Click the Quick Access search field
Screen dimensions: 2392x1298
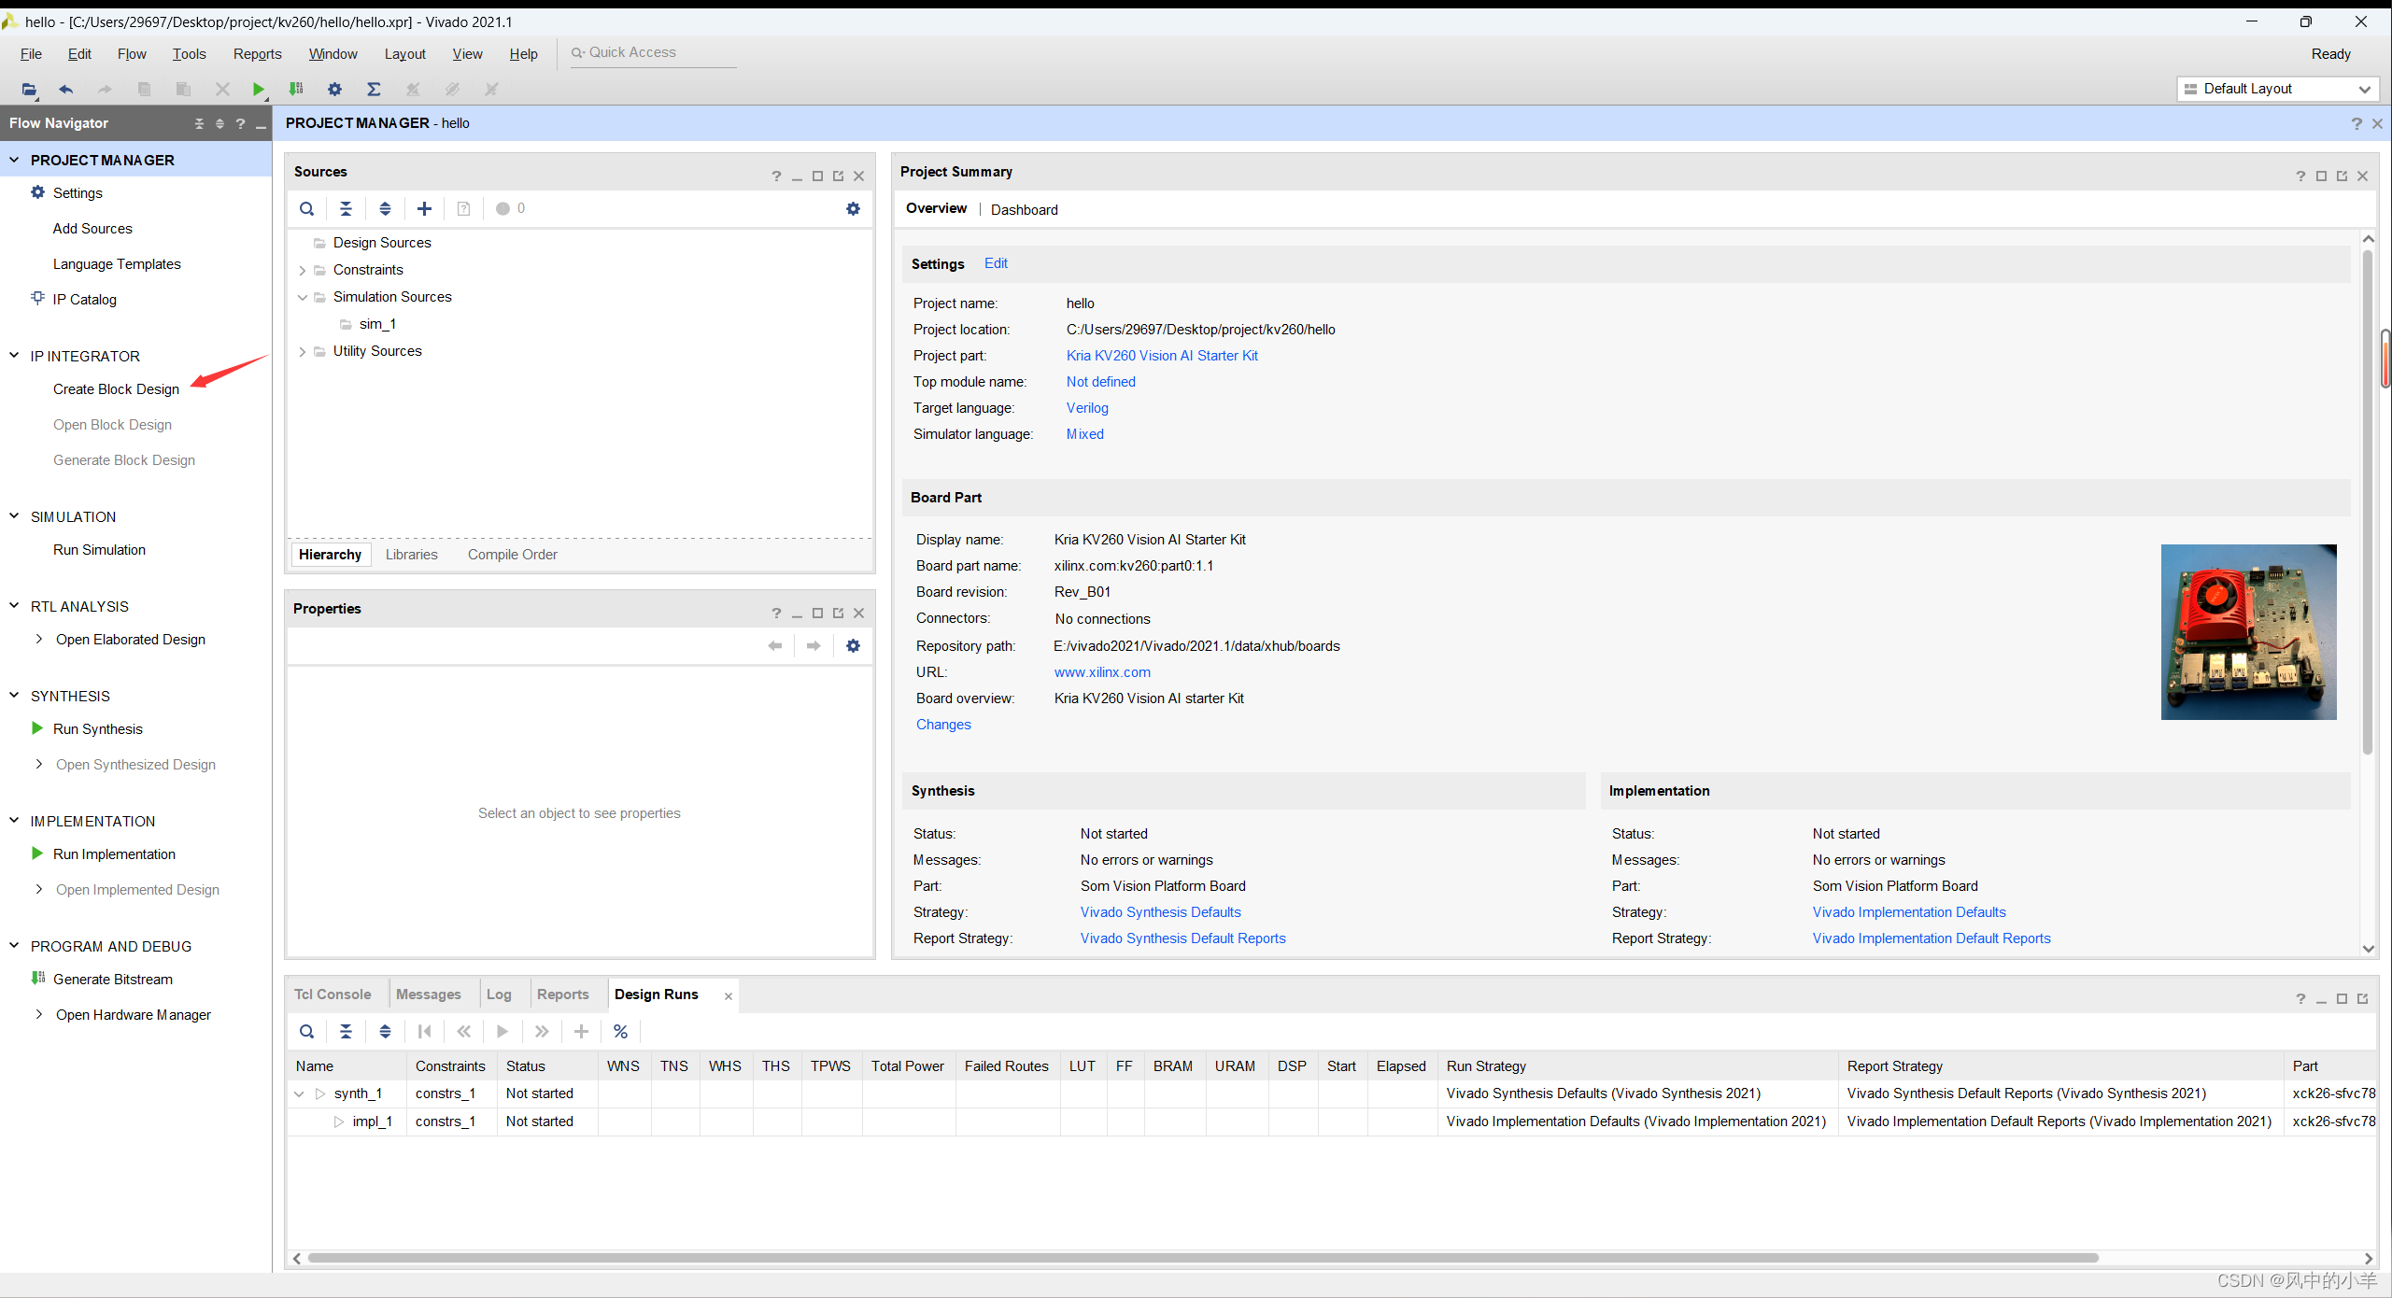(x=654, y=53)
